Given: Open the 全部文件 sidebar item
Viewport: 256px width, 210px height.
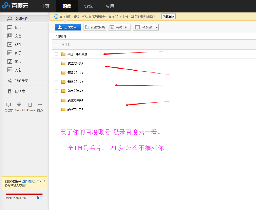Looking at the screenshot, I should pos(25,19).
